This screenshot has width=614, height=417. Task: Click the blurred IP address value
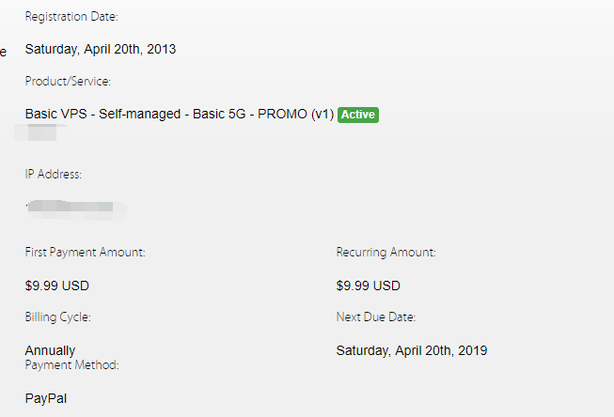click(75, 206)
